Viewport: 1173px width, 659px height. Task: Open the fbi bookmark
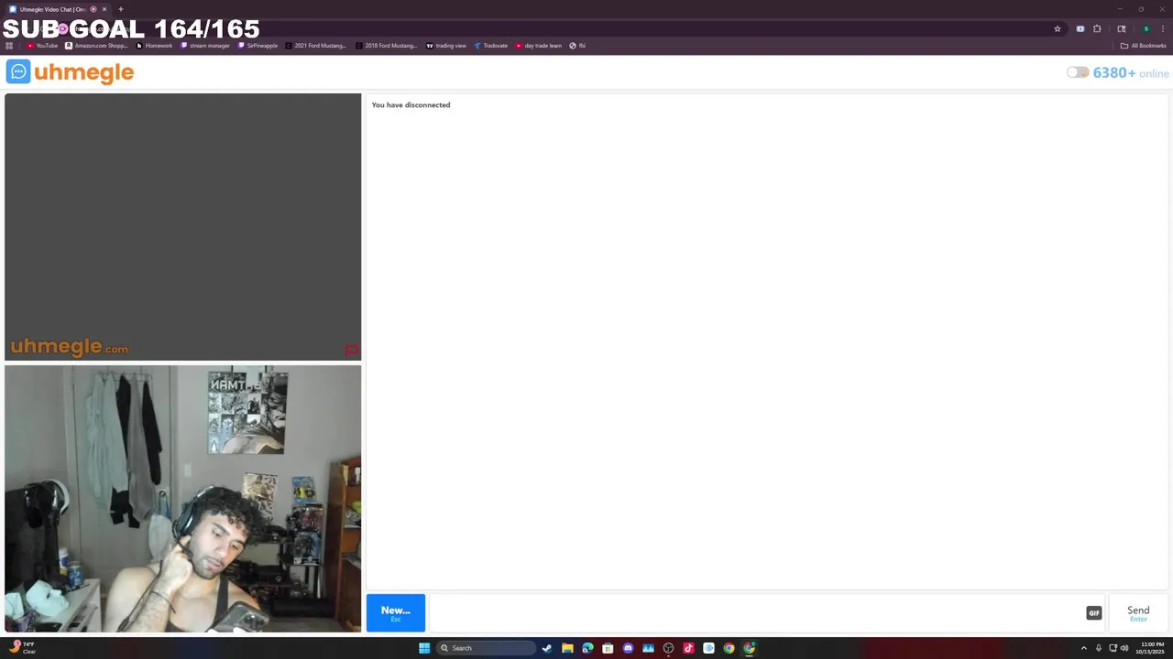[x=577, y=46]
